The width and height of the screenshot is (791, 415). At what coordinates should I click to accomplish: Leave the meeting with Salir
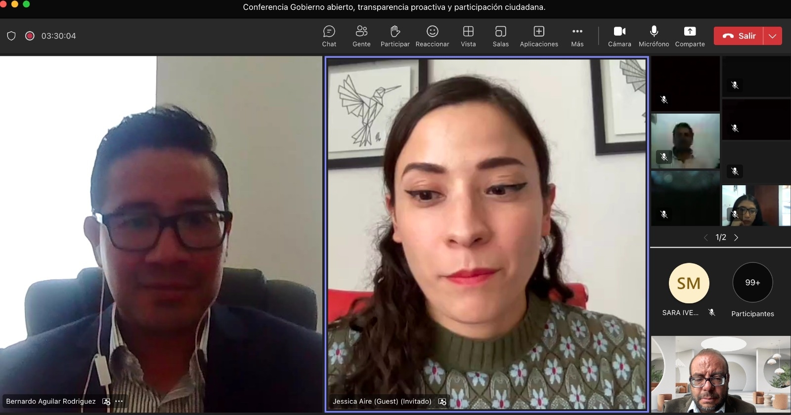click(739, 36)
